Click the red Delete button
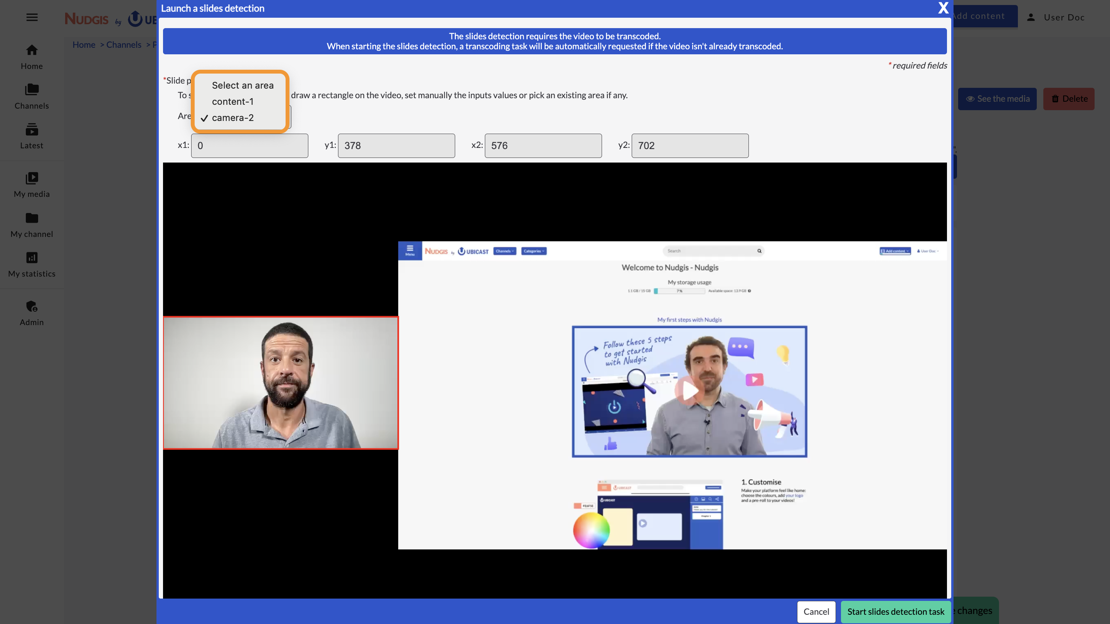This screenshot has height=624, width=1110. (x=1069, y=99)
